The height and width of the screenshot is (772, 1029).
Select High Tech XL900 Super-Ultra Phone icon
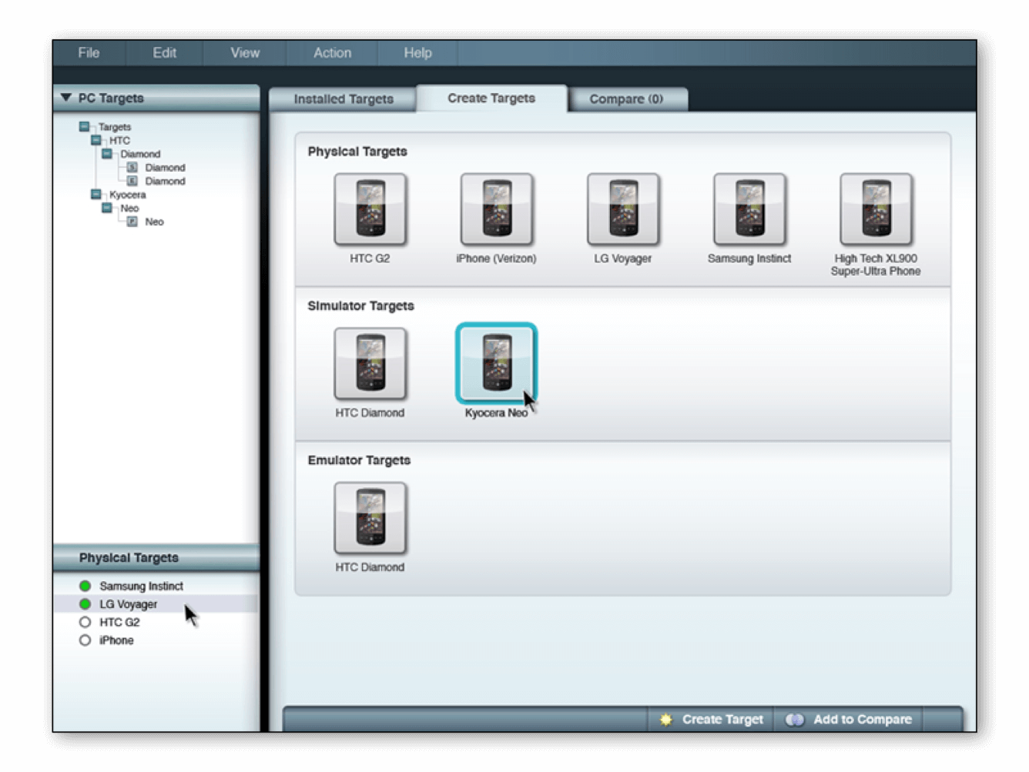[x=876, y=209]
